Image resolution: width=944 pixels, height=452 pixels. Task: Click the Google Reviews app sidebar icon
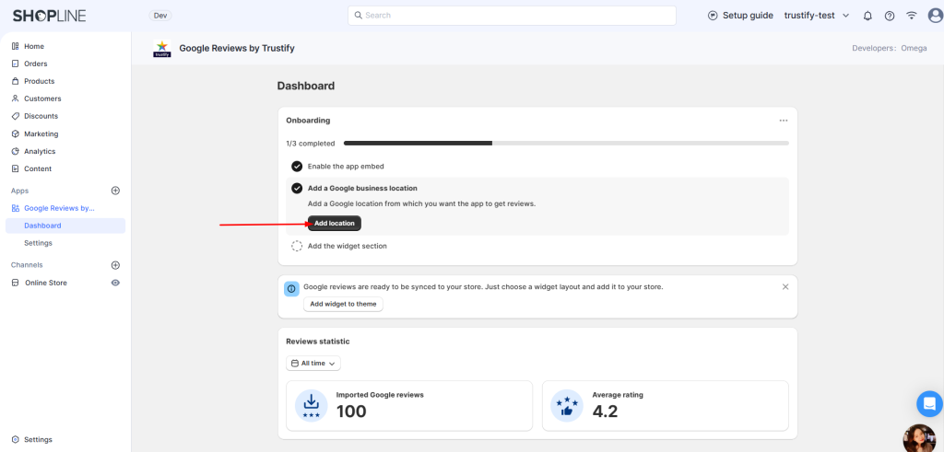coord(16,208)
